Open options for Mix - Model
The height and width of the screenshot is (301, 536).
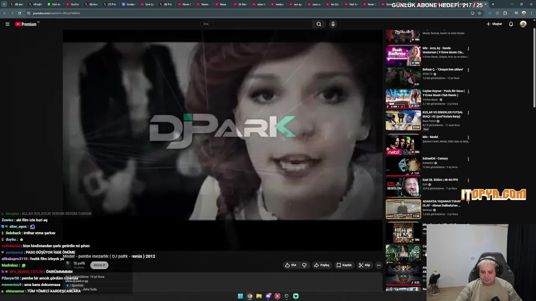pos(468,138)
